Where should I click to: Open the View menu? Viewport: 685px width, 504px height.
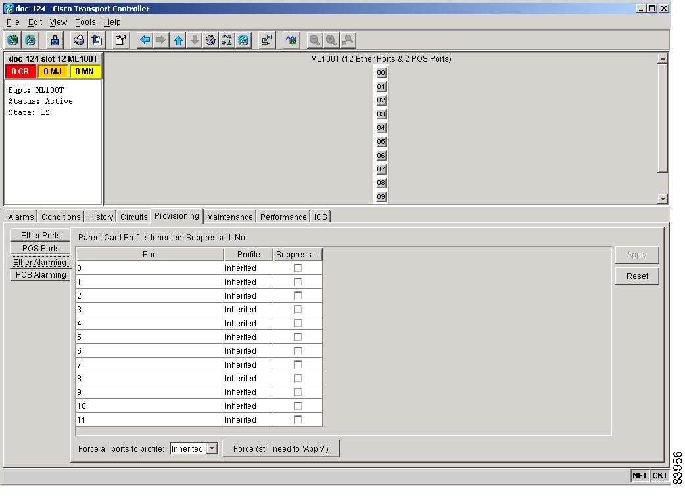58,22
